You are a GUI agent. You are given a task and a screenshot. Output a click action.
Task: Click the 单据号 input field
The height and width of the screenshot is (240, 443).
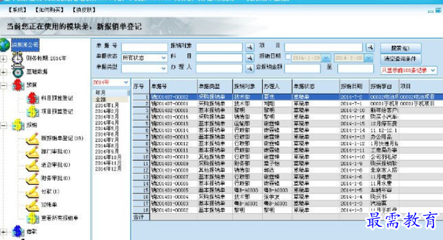point(145,47)
